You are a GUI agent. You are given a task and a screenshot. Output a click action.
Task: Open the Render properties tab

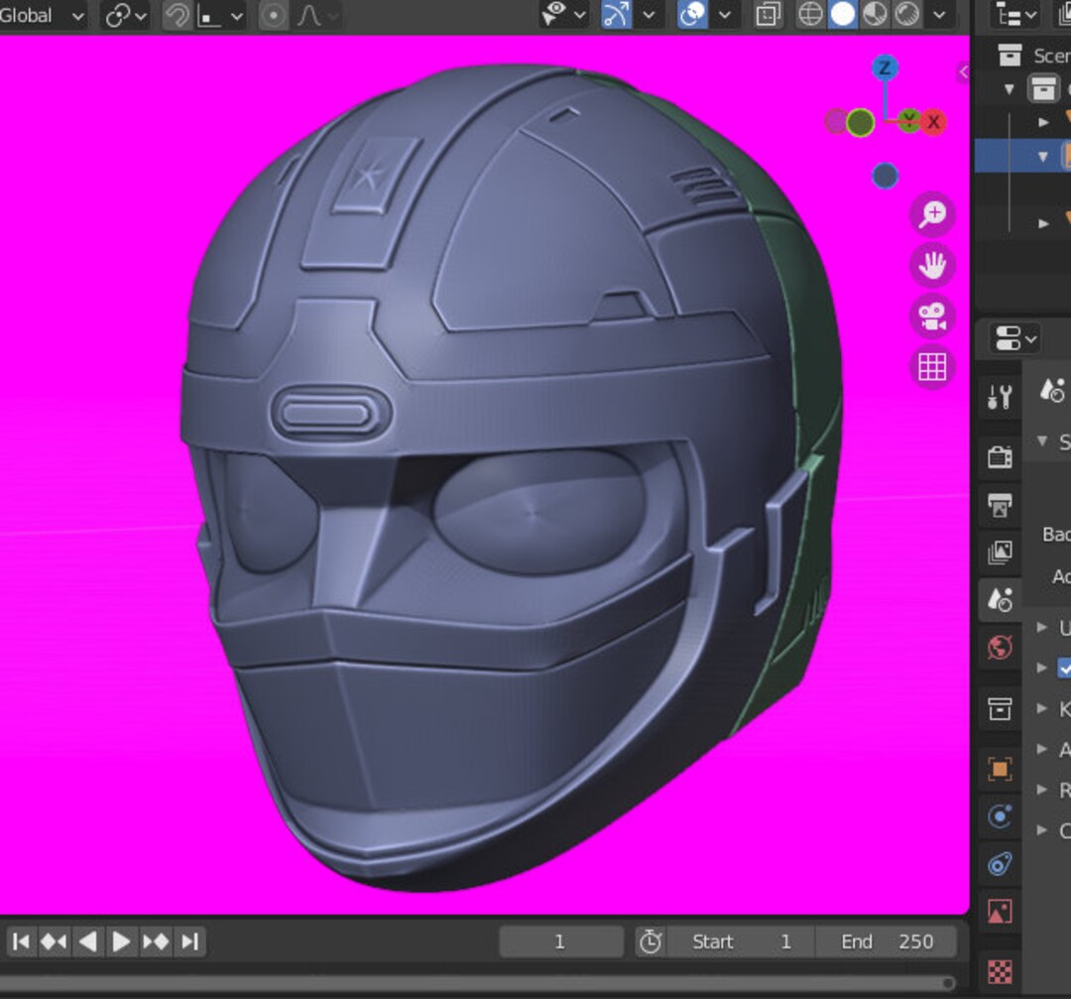[x=1000, y=455]
